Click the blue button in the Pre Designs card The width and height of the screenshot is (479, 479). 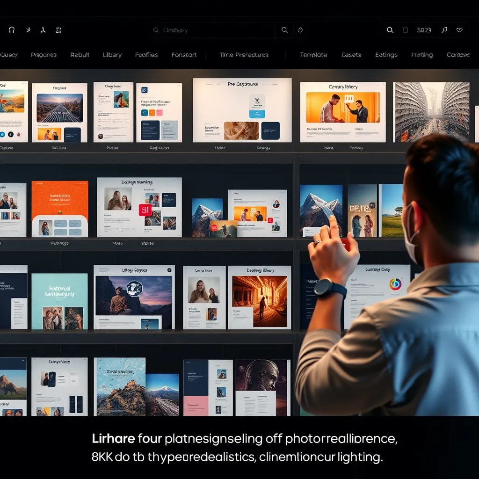(257, 114)
